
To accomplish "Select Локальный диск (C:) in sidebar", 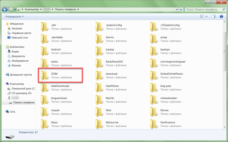I will [x=21, y=88].
